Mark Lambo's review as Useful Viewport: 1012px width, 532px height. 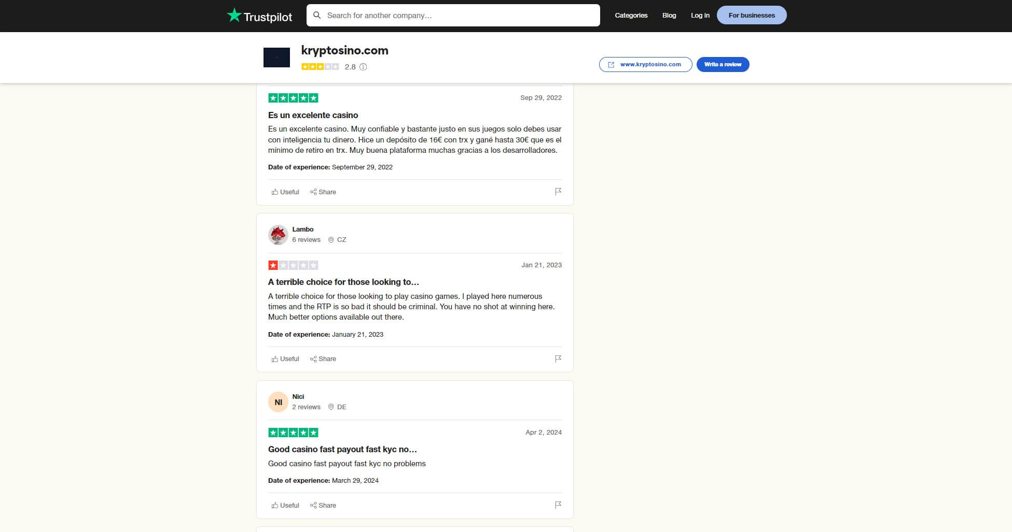[285, 358]
